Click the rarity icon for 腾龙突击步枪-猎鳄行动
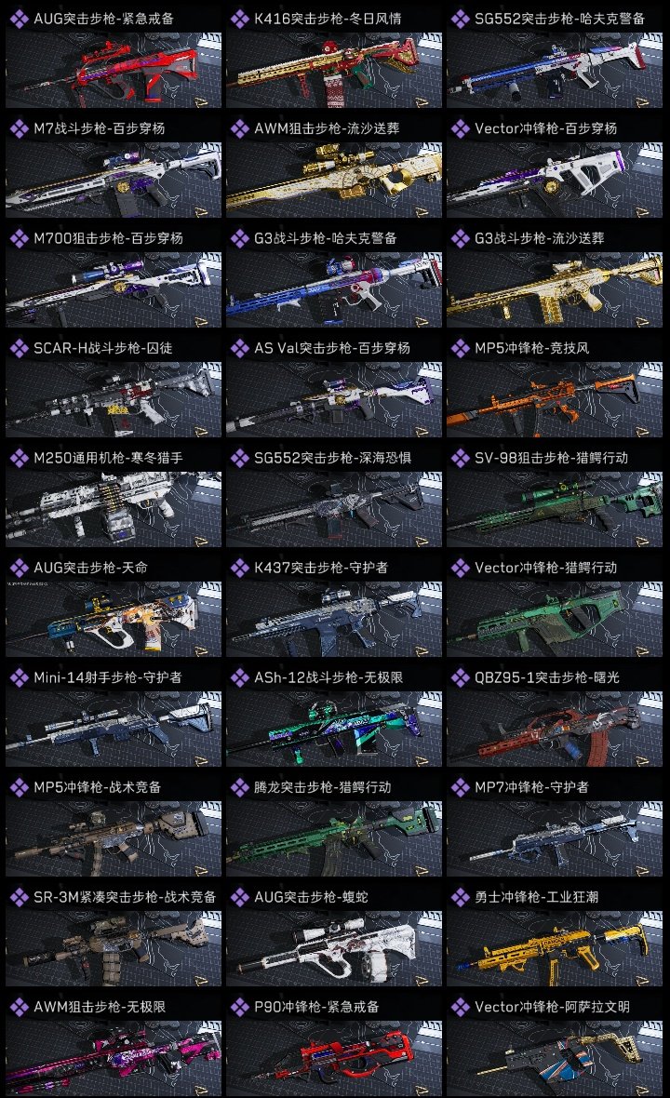 pos(239,788)
